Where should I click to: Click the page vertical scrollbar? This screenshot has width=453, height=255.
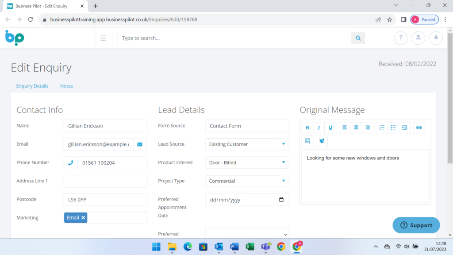tap(450, 98)
